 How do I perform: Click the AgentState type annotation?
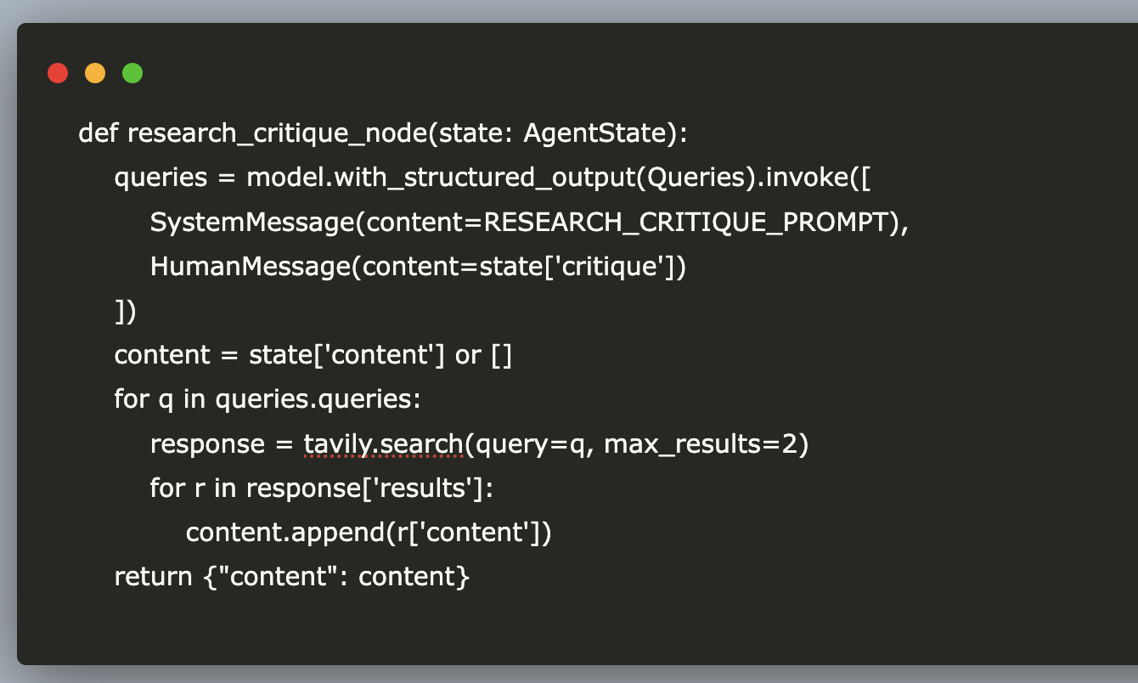coord(607,133)
